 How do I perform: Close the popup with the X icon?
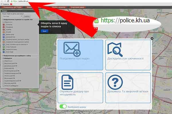152,38
